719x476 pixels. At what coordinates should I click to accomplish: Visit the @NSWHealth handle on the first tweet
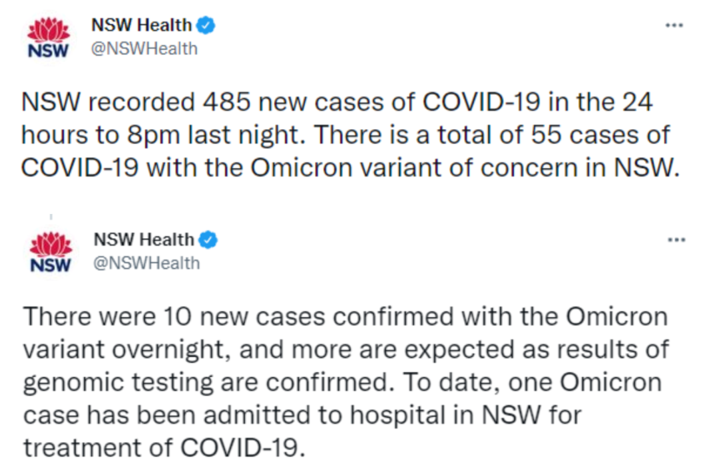pyautogui.click(x=144, y=49)
